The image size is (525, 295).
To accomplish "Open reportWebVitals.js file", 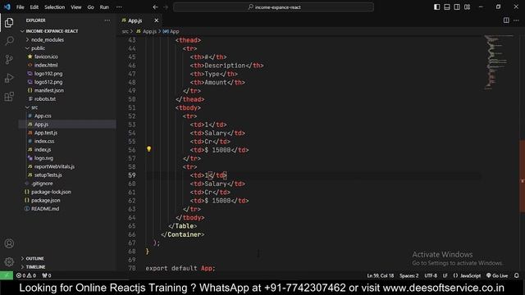I will pyautogui.click(x=54, y=166).
